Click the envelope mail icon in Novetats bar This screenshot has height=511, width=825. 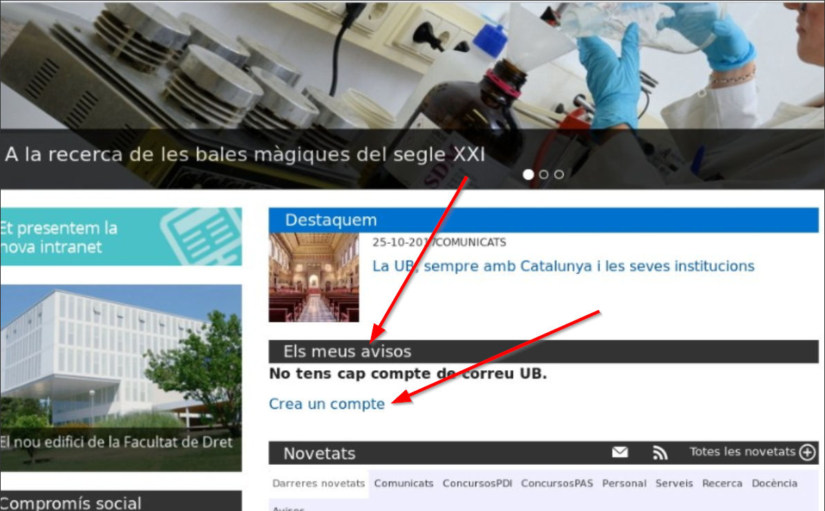(x=620, y=452)
